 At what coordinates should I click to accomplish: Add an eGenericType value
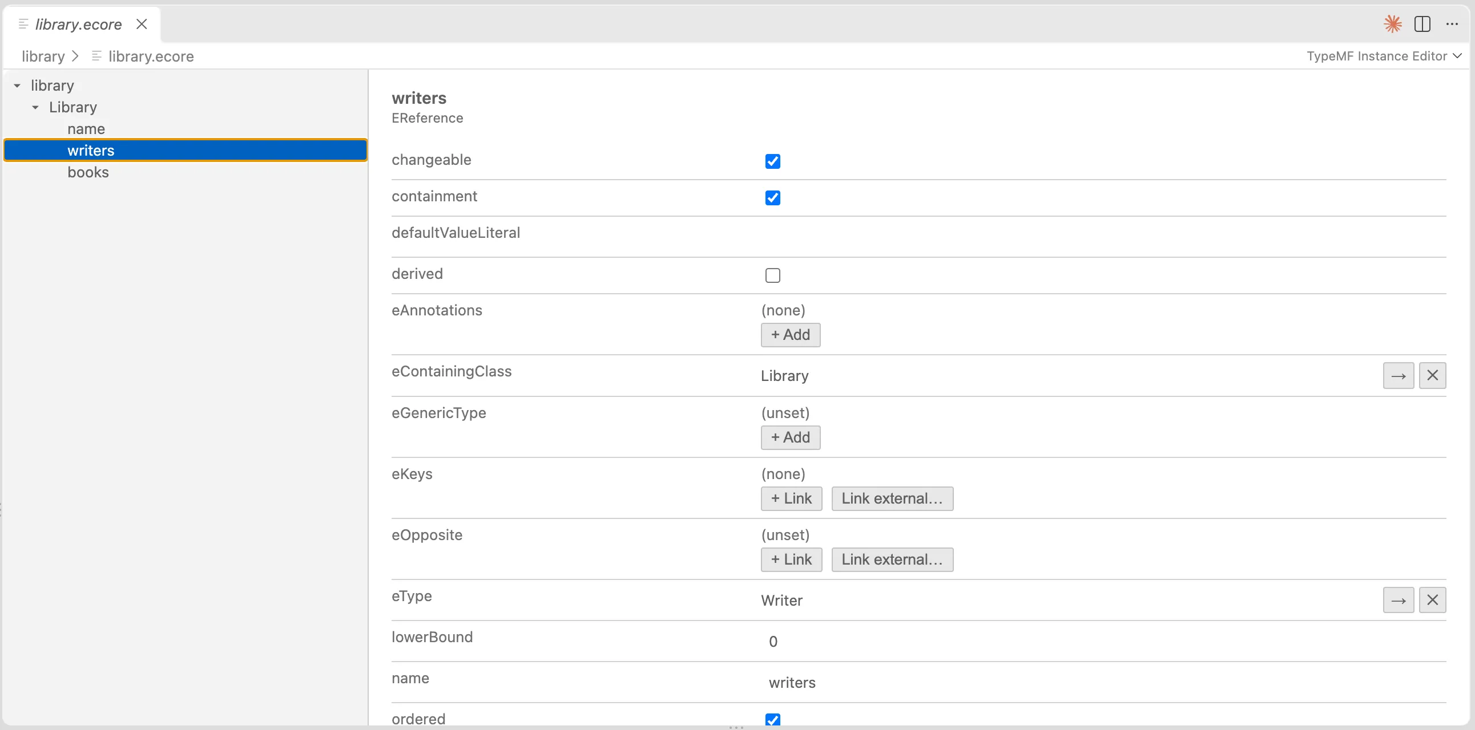pyautogui.click(x=790, y=437)
